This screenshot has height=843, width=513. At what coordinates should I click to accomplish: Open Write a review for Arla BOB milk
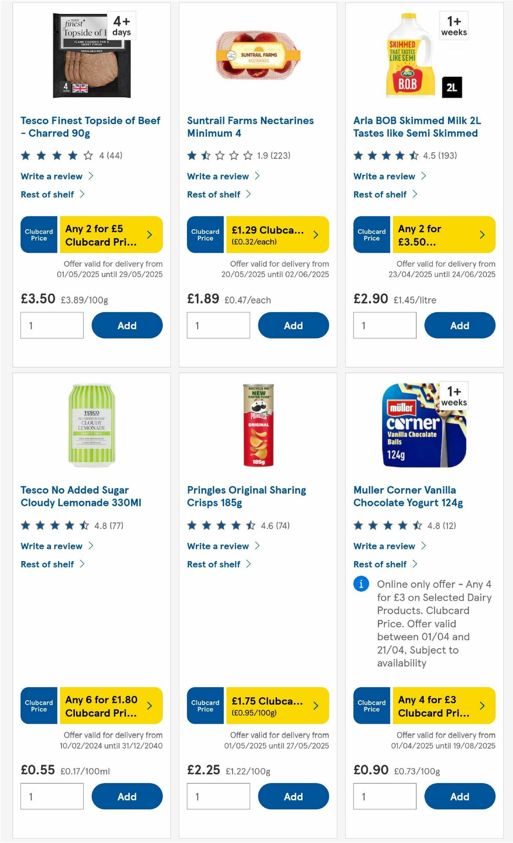pyautogui.click(x=384, y=176)
